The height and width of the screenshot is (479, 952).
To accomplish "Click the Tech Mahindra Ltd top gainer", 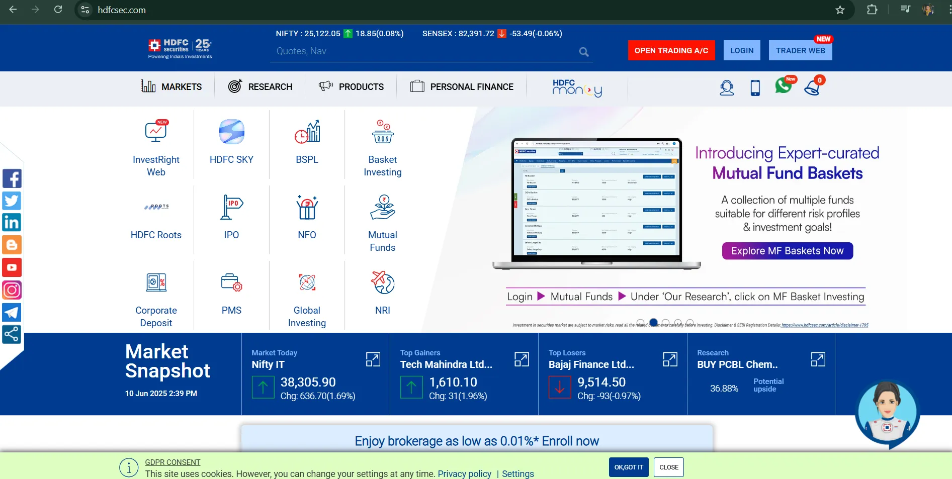I will [446, 364].
